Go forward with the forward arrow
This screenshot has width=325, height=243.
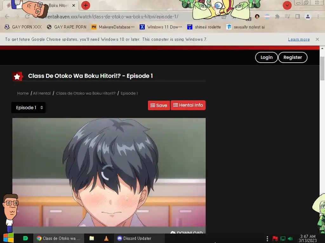tap(17, 16)
